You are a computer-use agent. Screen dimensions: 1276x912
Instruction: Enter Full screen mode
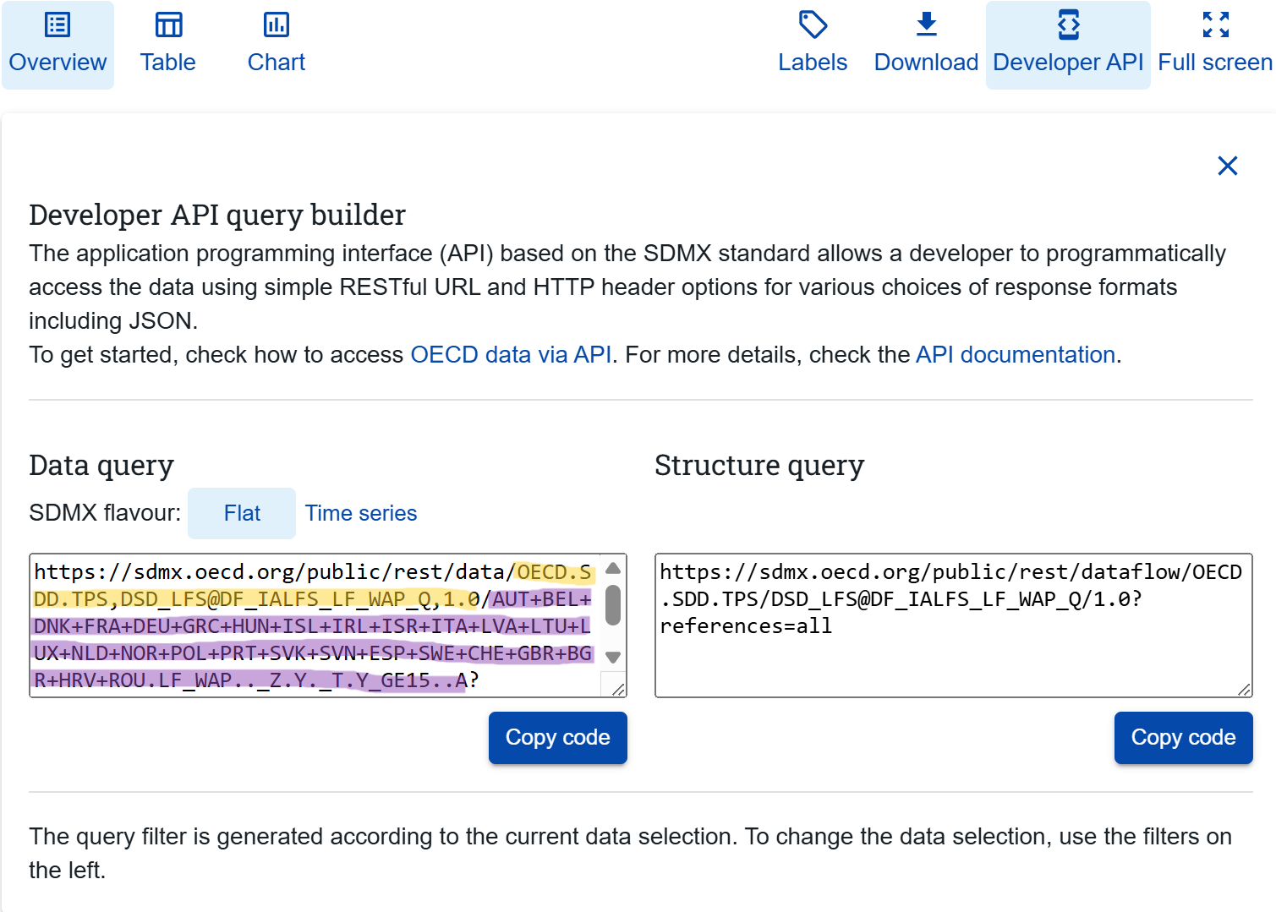[x=1214, y=45]
